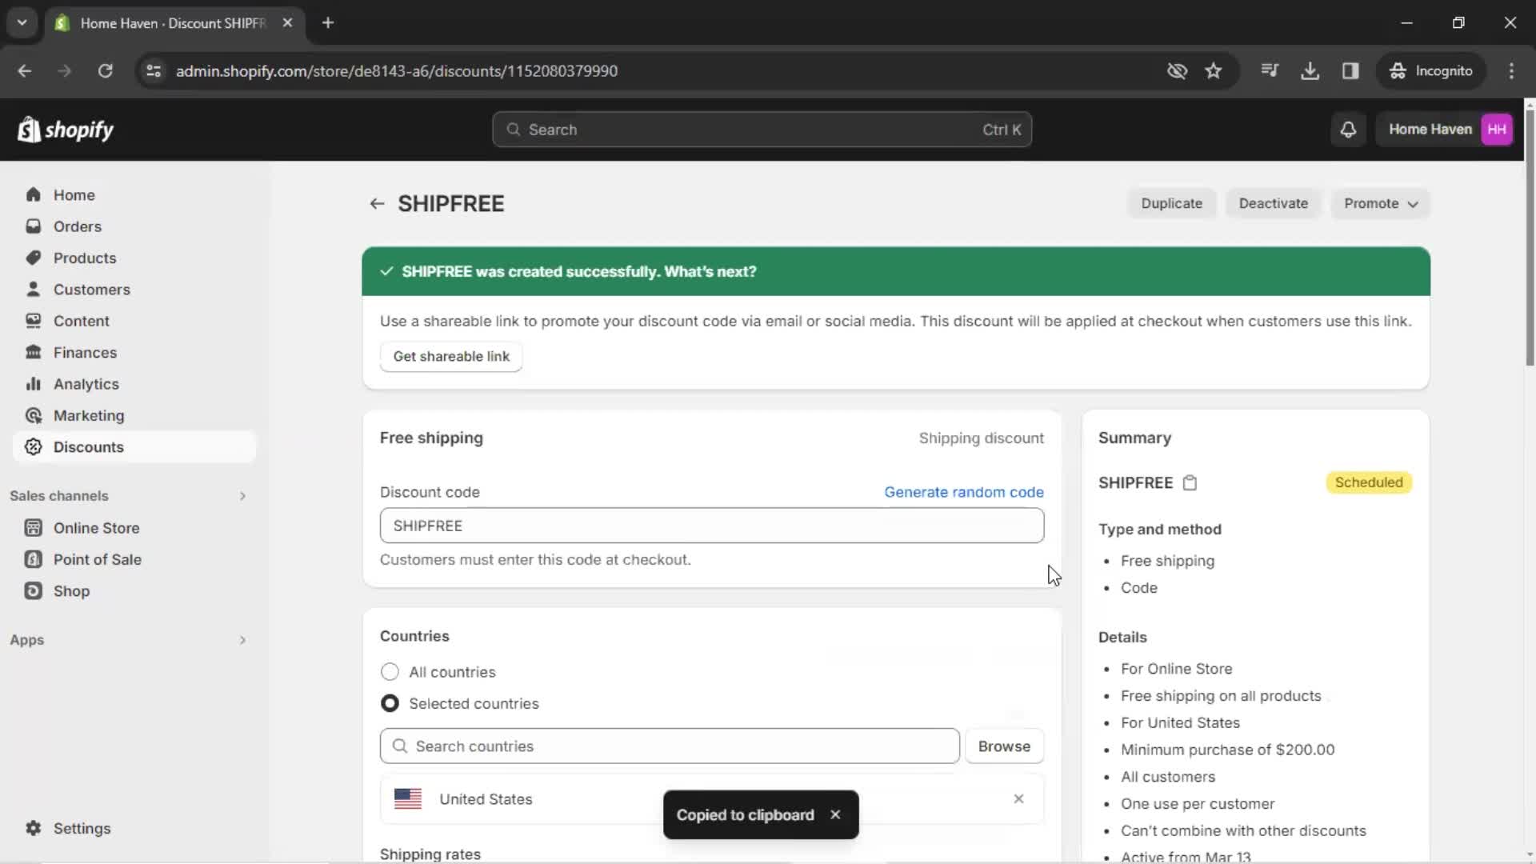Click the copy icon next to SHIPFREE
1536x864 pixels.
[x=1190, y=482]
